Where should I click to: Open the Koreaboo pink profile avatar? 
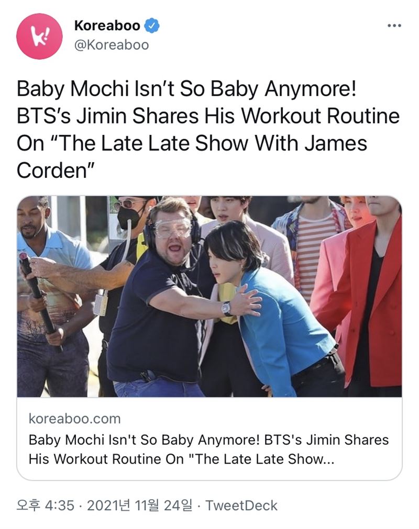tap(39, 36)
